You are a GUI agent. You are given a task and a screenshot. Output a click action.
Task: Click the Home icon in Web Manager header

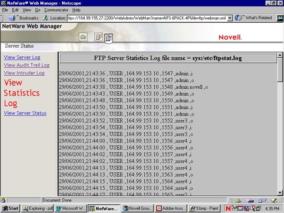coord(83,37)
